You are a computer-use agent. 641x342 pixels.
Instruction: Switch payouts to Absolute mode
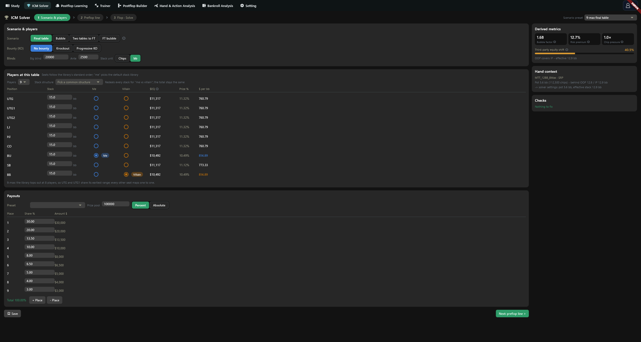point(159,205)
